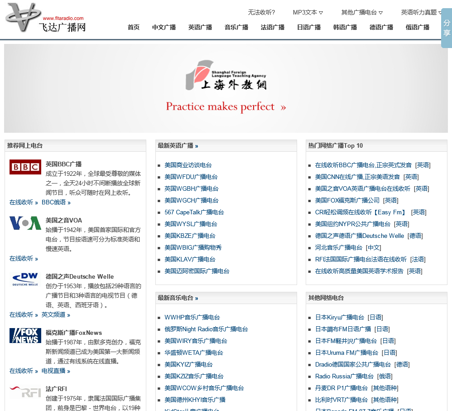452x411 pixels.
Task: Go to the 日语广播 nav item
Action: click(x=309, y=27)
